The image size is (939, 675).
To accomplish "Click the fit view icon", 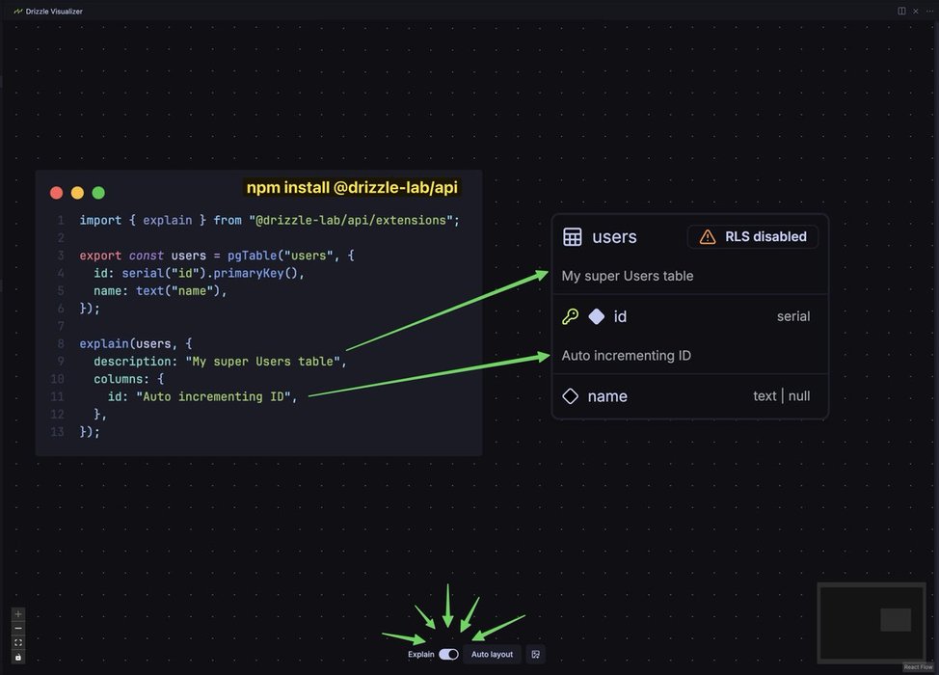I will tap(18, 643).
